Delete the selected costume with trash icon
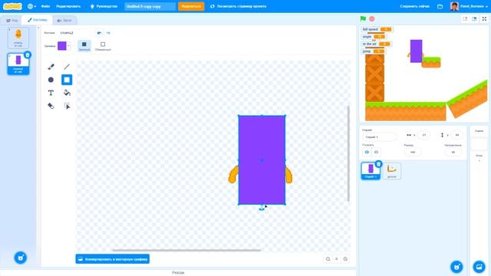Viewport: 491px width, 276px height. tap(28, 55)
